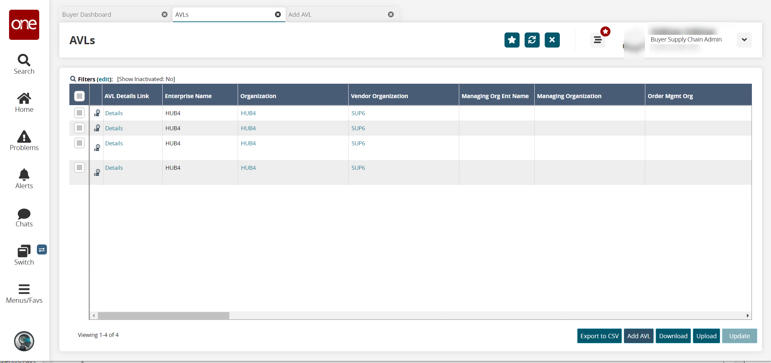Open the Alerts bell icon
The height and width of the screenshot is (363, 771).
click(x=24, y=178)
